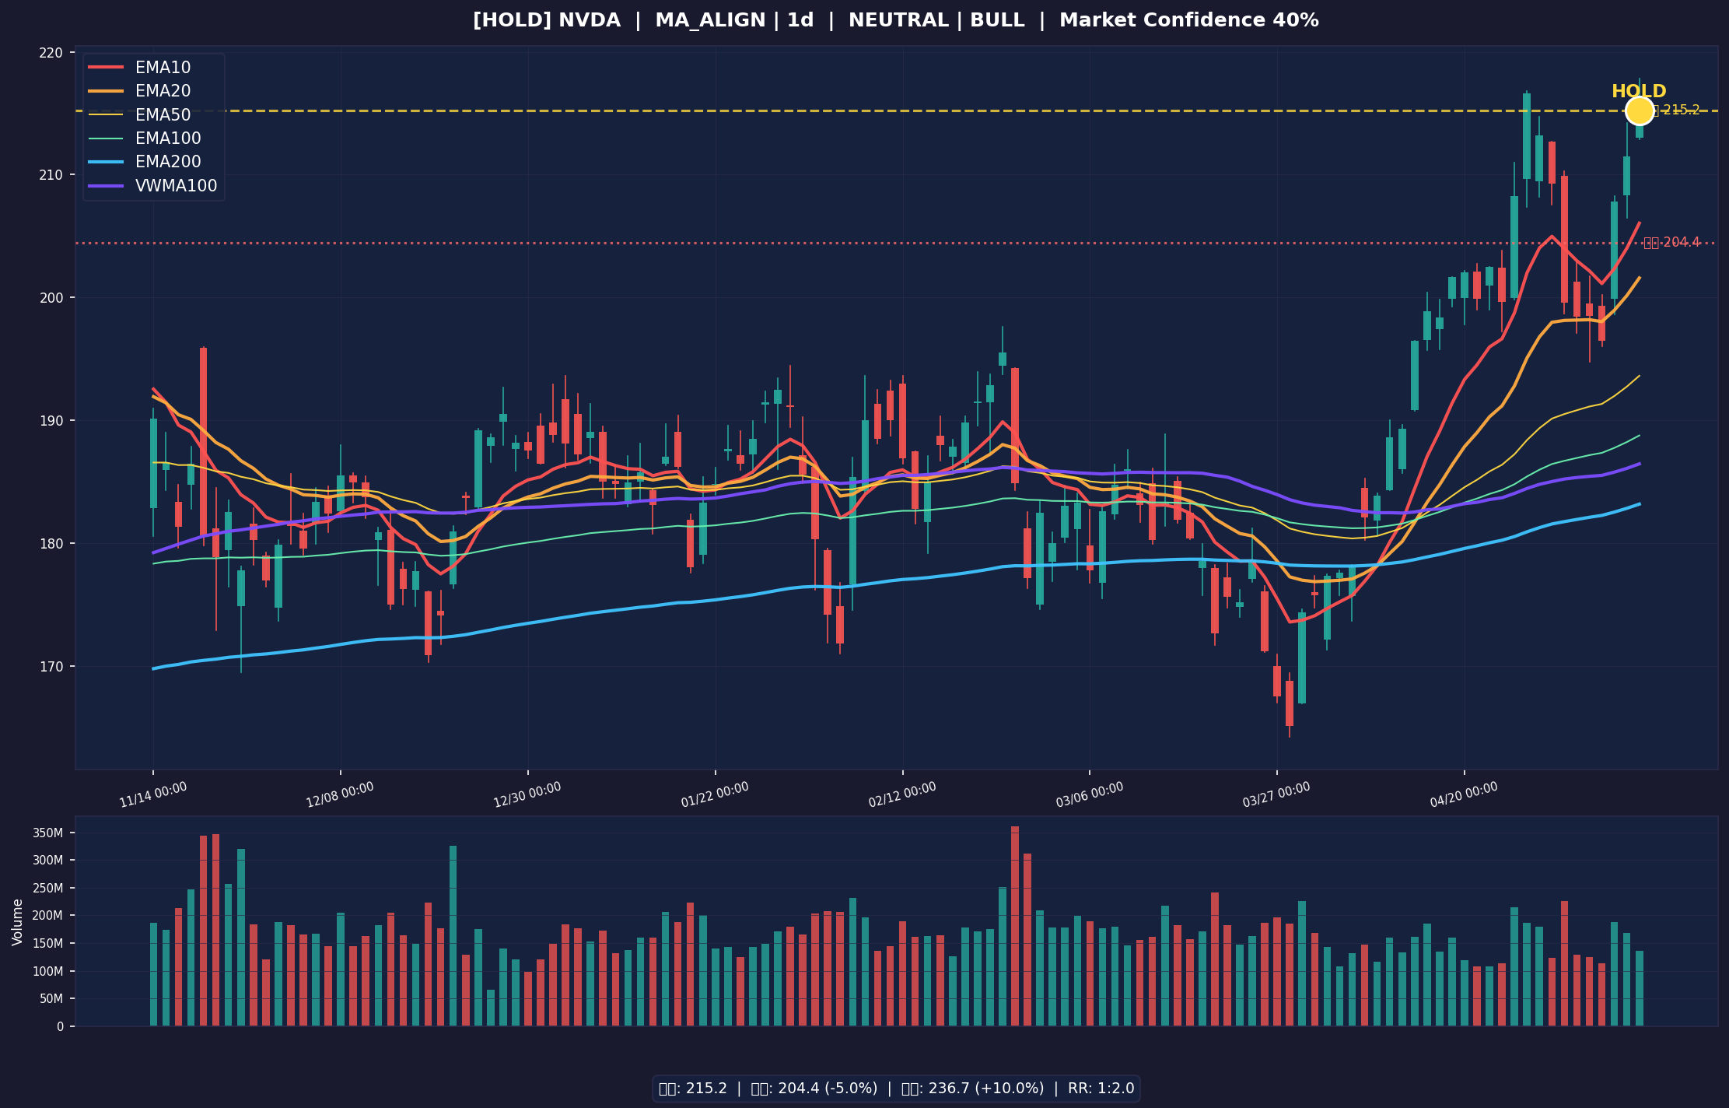Click the EMA50 thin yellow line sample in legend

coord(107,115)
